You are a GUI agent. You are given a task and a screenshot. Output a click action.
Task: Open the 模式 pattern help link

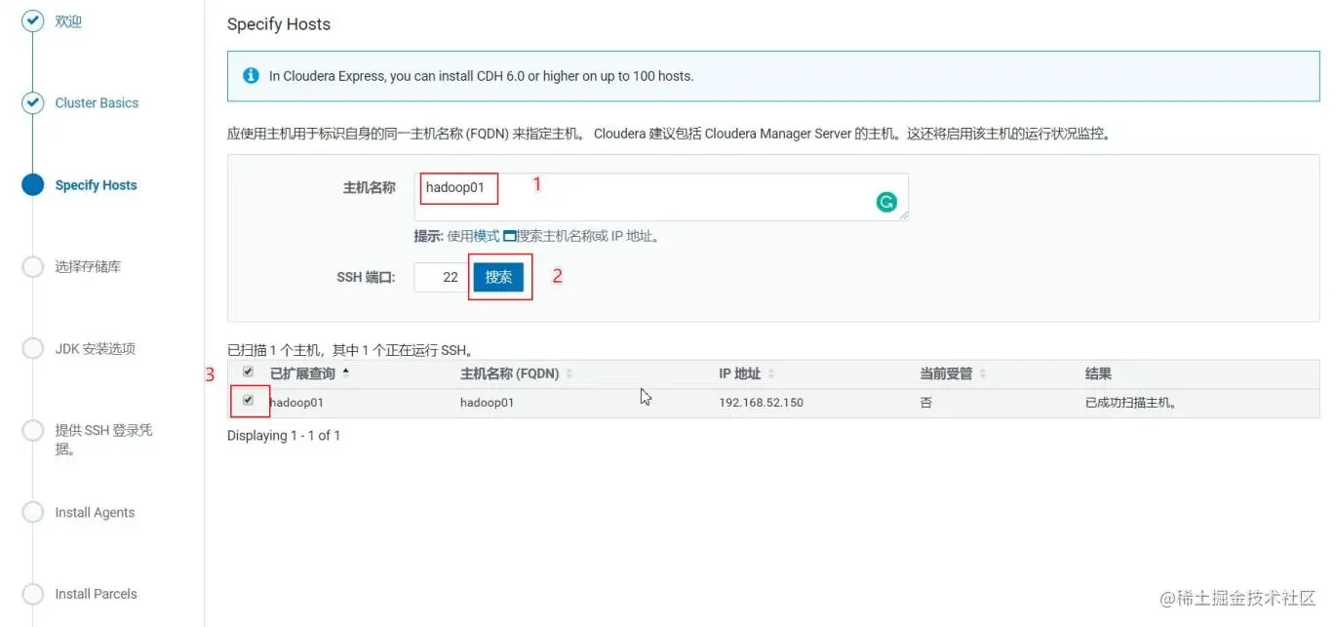click(487, 236)
